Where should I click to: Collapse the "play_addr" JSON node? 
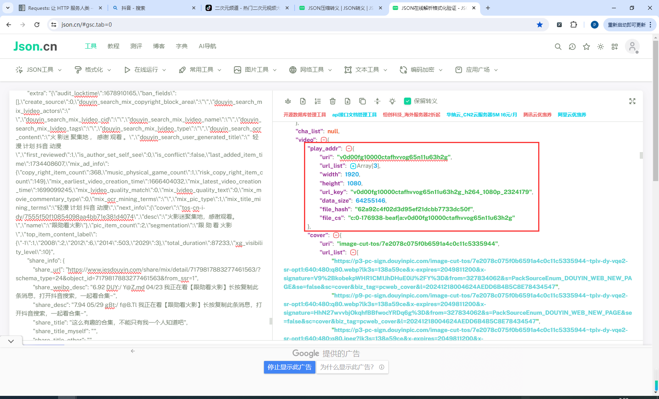click(349, 149)
